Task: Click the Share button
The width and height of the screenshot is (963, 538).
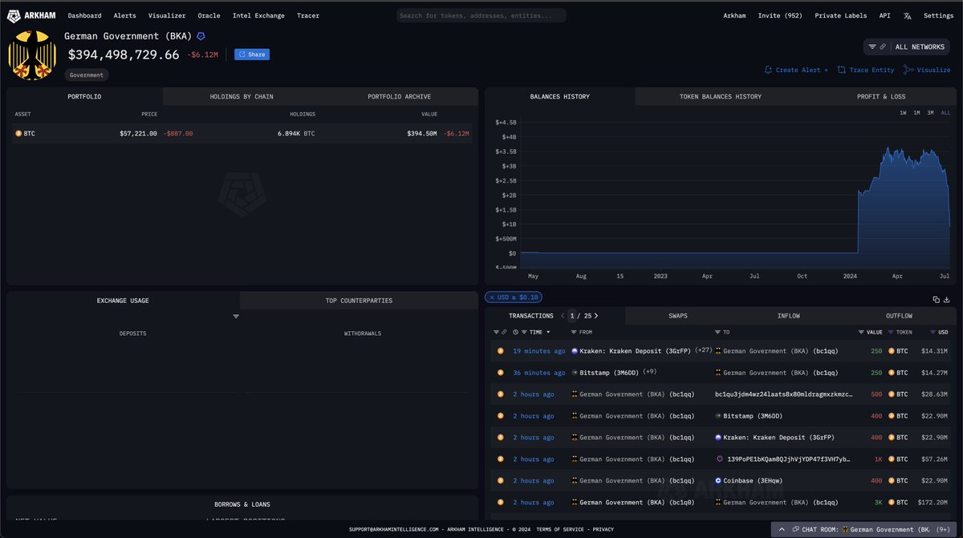Action: (251, 54)
